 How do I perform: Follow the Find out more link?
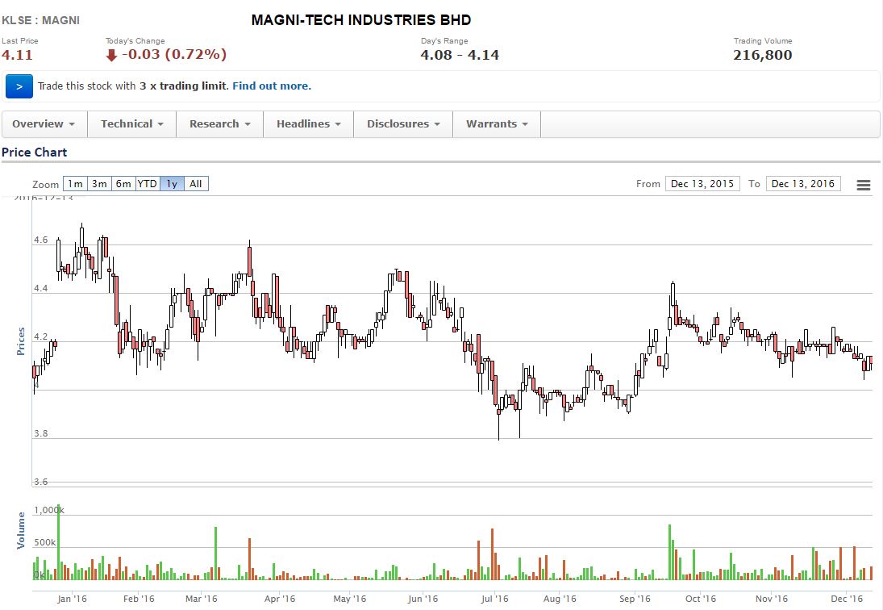click(x=272, y=86)
